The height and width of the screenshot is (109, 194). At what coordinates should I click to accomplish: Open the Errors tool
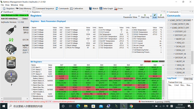point(119,8)
